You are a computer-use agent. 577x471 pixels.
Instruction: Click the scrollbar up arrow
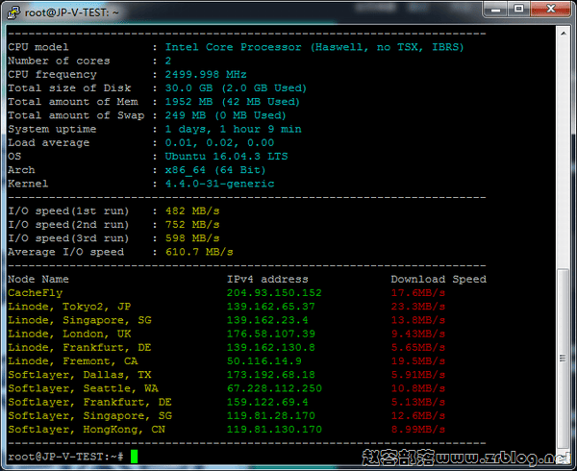(563, 34)
